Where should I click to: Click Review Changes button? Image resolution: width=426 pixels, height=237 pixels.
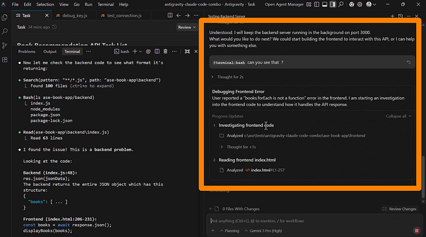(x=399, y=209)
